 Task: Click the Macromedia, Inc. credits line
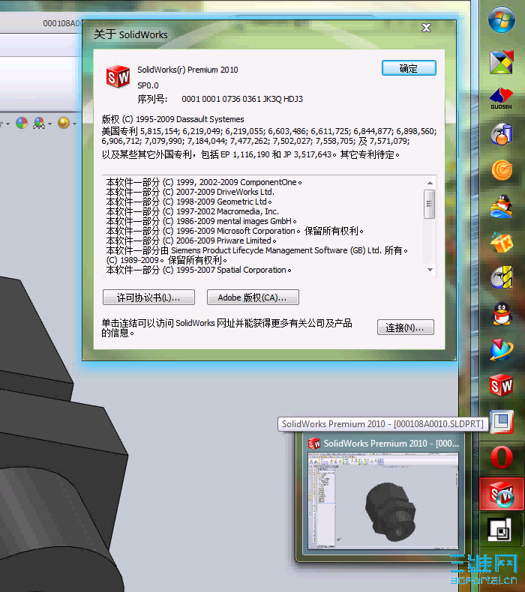(193, 212)
